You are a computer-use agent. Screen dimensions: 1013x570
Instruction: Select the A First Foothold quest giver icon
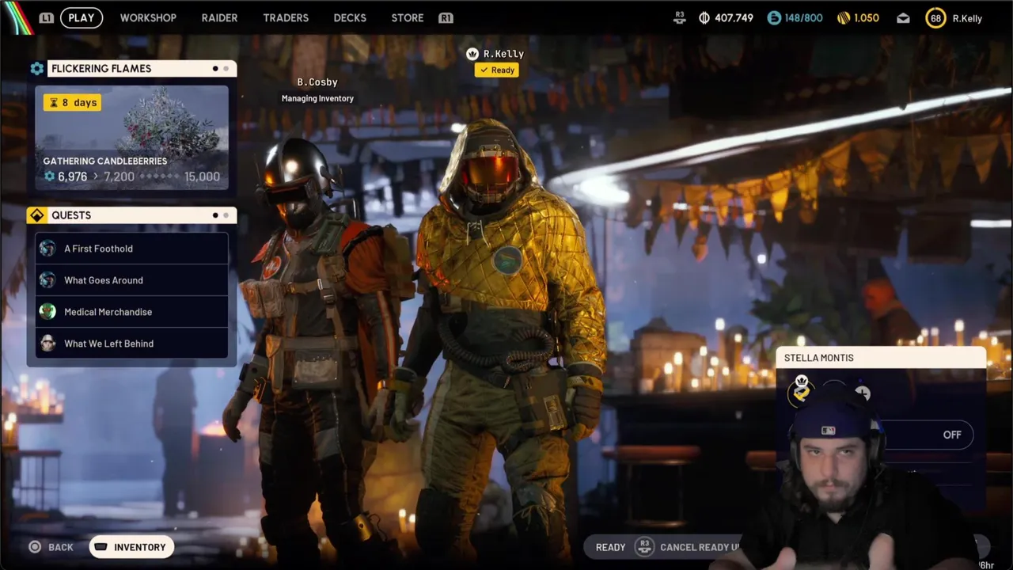48,249
